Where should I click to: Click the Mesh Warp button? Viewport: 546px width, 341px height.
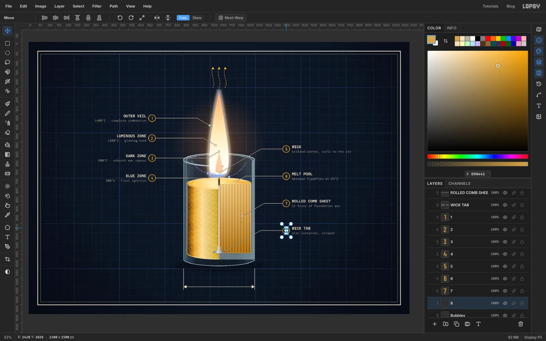pyautogui.click(x=231, y=18)
